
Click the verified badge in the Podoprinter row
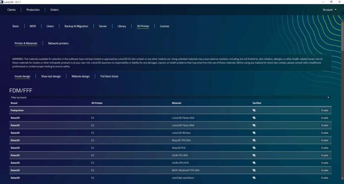[x=254, y=110]
